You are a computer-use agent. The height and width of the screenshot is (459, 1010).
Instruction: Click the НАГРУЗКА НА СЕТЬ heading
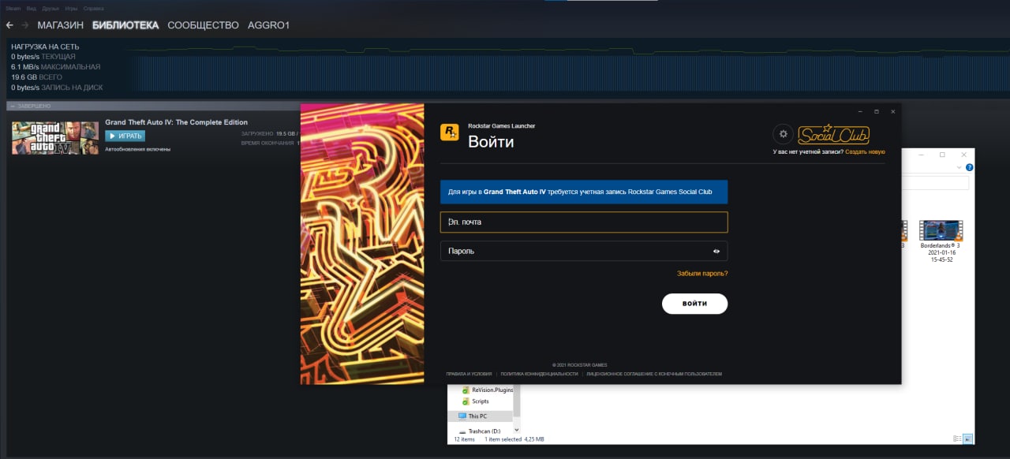pyautogui.click(x=45, y=47)
